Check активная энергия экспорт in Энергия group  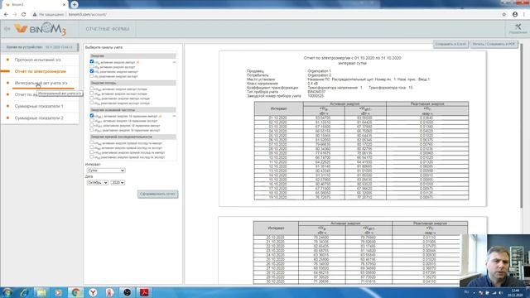pos(92,66)
